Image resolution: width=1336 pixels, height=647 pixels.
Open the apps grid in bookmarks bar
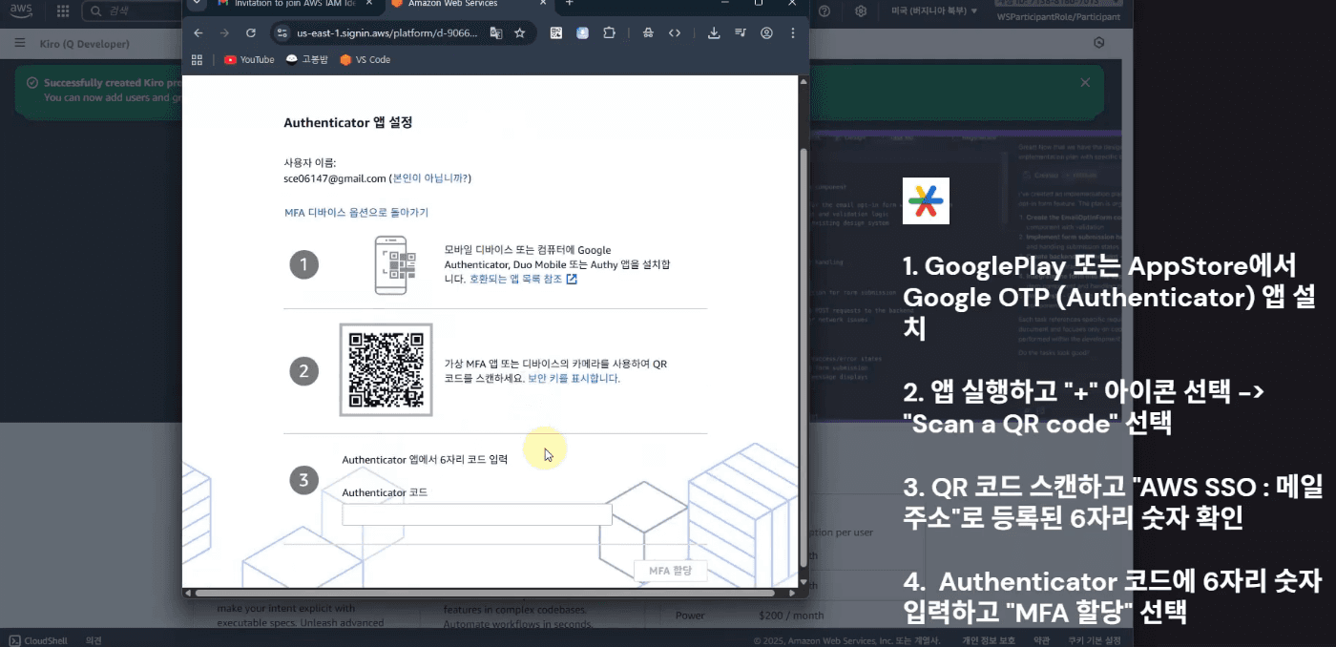pyautogui.click(x=198, y=59)
